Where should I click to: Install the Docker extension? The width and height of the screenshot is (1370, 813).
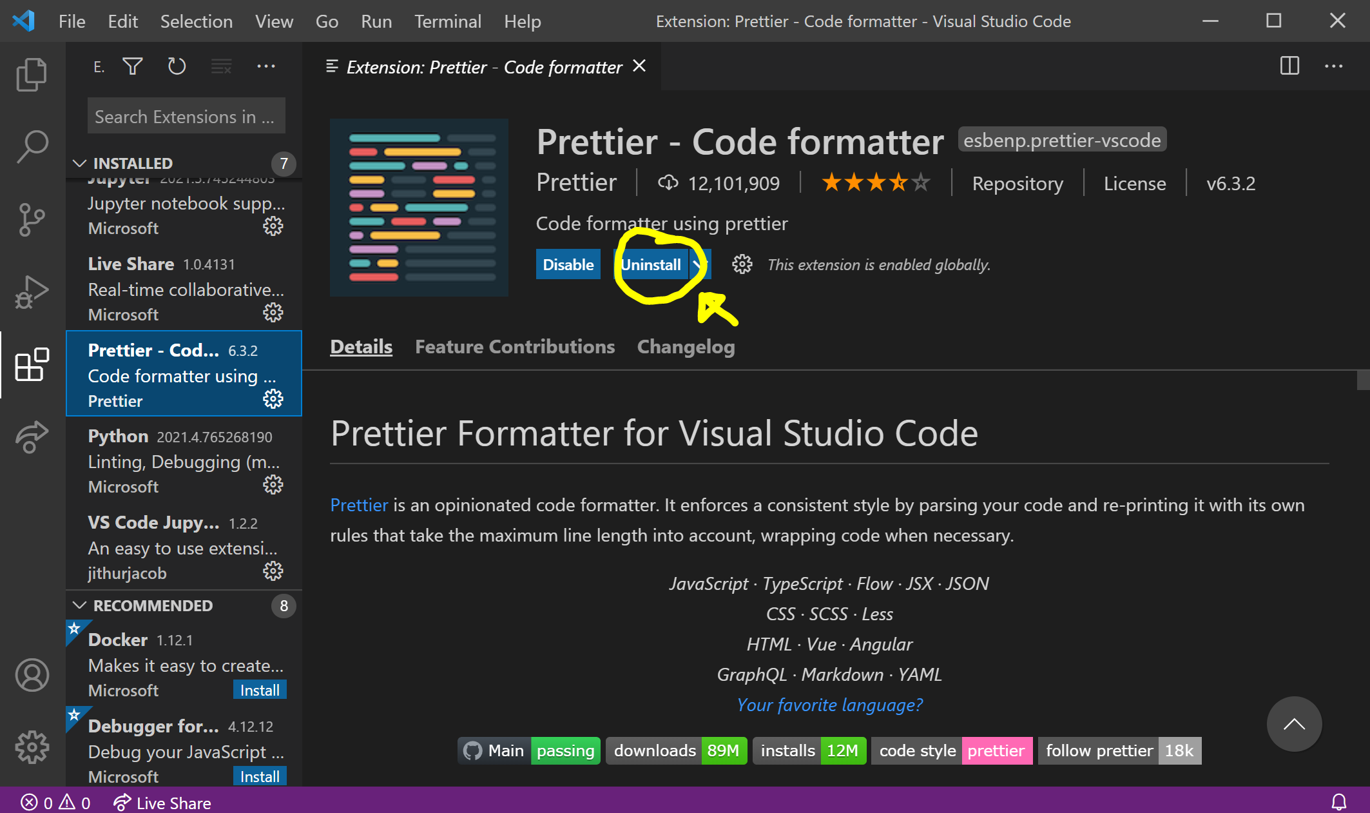coord(260,690)
